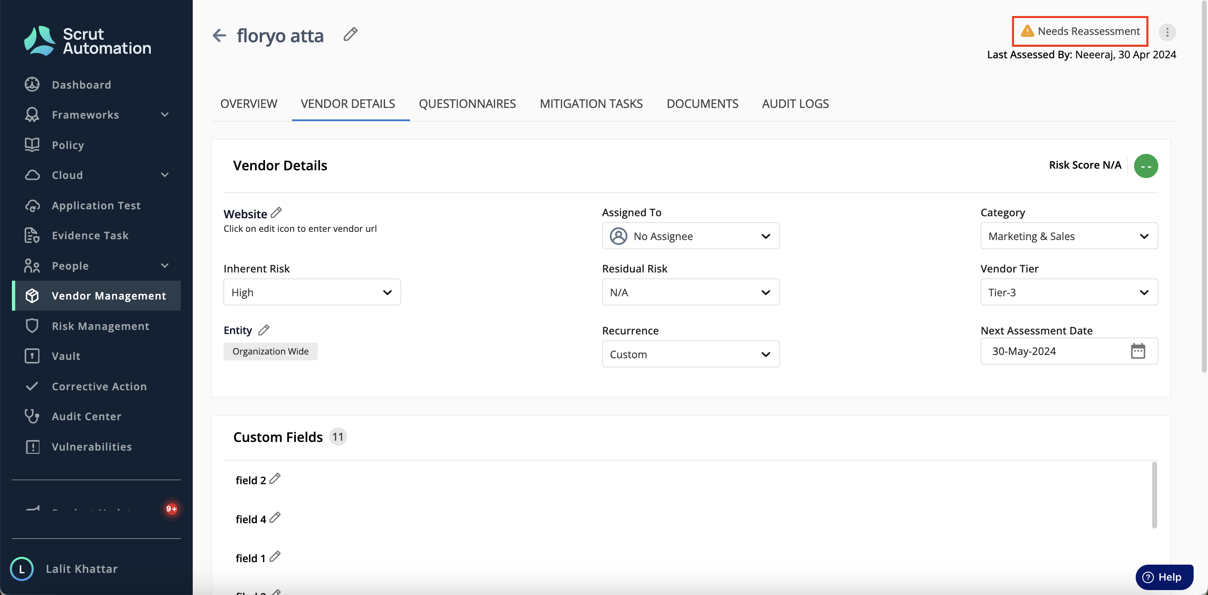Open the Inherent Risk High dropdown
Screen dimensions: 1208x595
(x=312, y=292)
